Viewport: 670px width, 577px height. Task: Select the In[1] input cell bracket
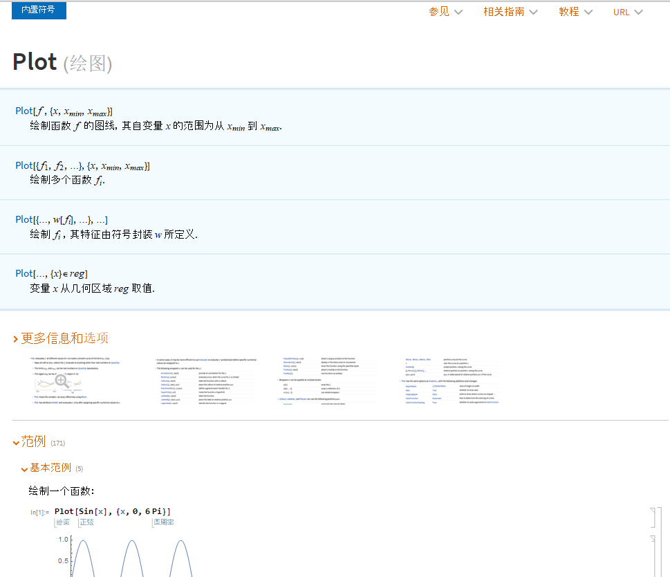click(653, 518)
